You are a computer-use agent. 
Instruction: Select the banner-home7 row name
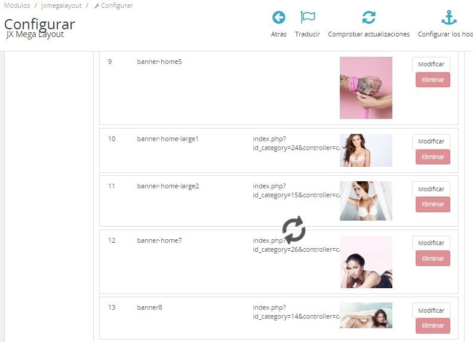(159, 240)
